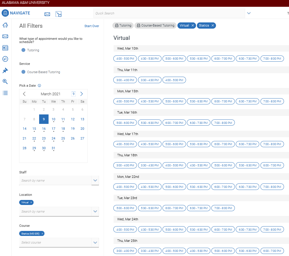Select the Tutoring appointment type radio button

pyautogui.click(x=24, y=50)
